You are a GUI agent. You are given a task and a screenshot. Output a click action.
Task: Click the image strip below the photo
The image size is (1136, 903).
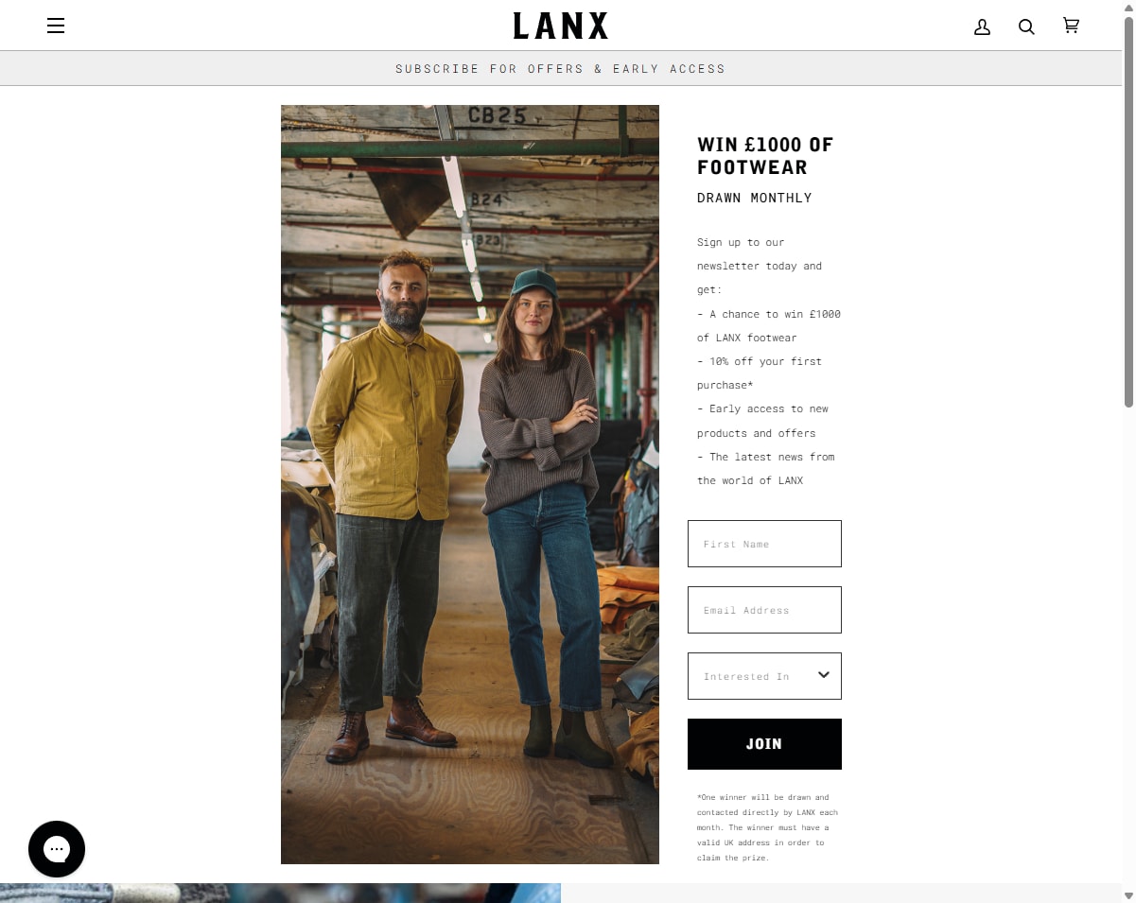(x=280, y=894)
